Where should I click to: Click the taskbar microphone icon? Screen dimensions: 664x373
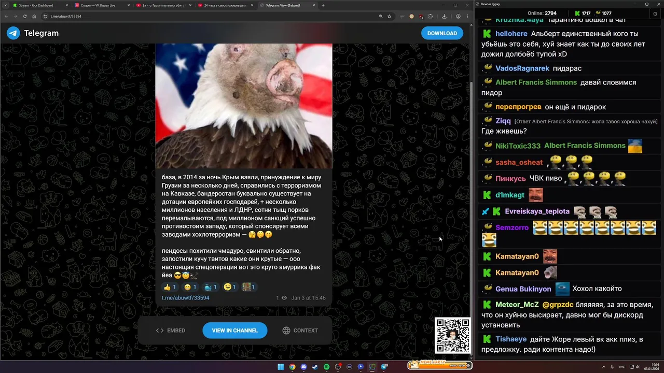tap(613, 367)
